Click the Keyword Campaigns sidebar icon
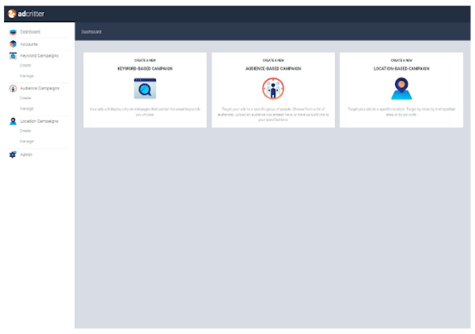 point(13,55)
